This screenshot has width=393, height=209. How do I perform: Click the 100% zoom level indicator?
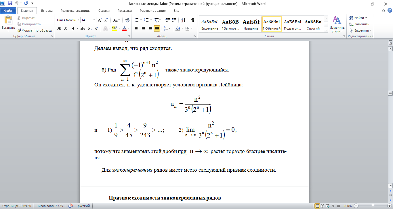coord(348,206)
